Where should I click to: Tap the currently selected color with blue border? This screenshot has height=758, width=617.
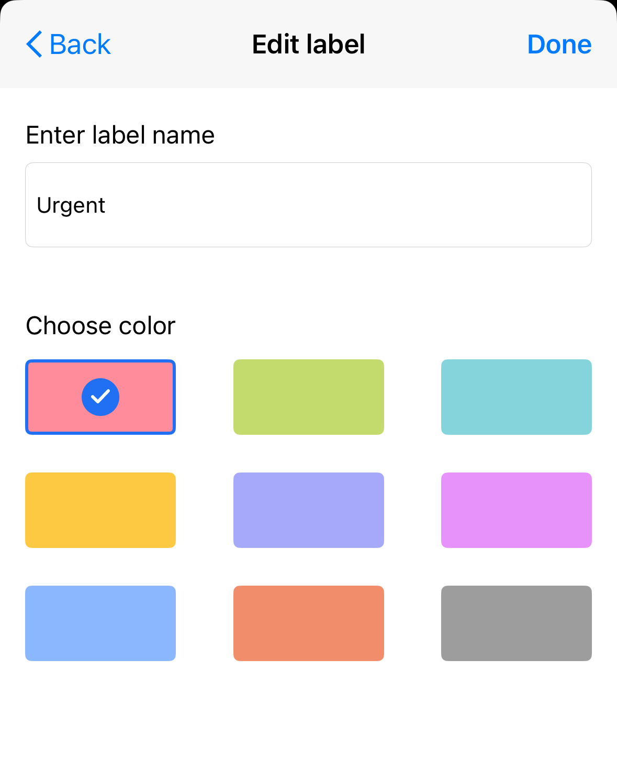tap(100, 397)
